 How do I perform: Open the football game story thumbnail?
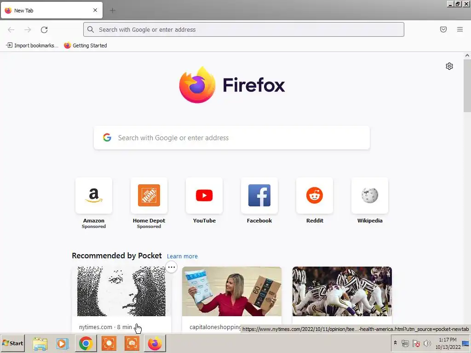pyautogui.click(x=342, y=291)
